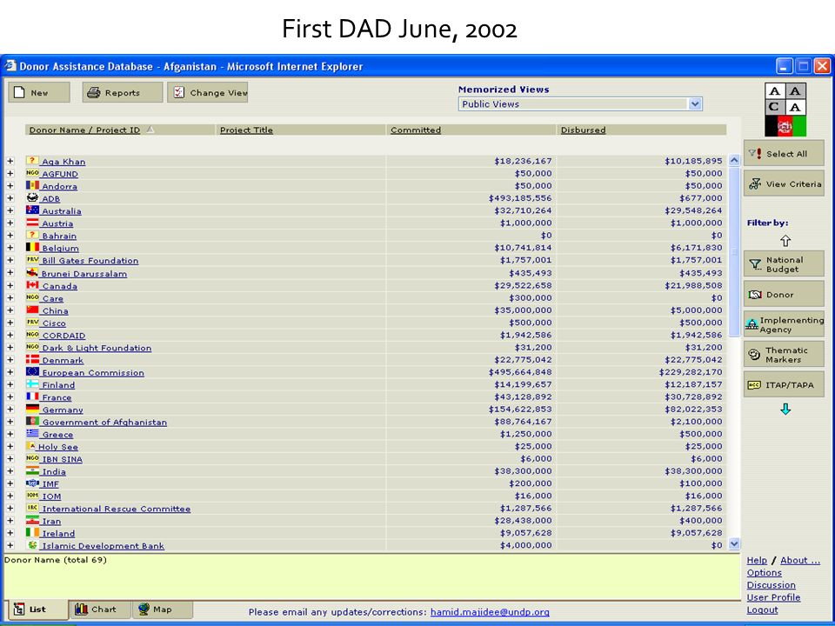Email hamid.majidee@undp.org link

[490, 612]
